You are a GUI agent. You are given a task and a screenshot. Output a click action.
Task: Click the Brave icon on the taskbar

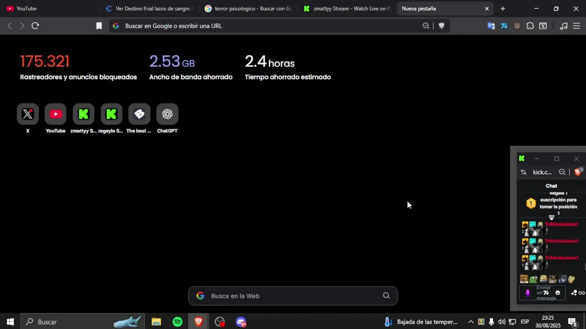pyautogui.click(x=198, y=322)
